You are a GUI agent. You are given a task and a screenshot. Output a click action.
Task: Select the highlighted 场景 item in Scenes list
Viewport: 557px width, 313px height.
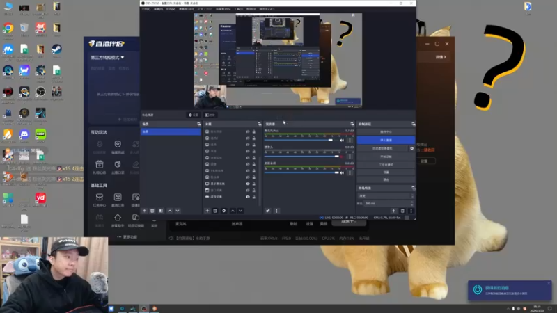(171, 131)
